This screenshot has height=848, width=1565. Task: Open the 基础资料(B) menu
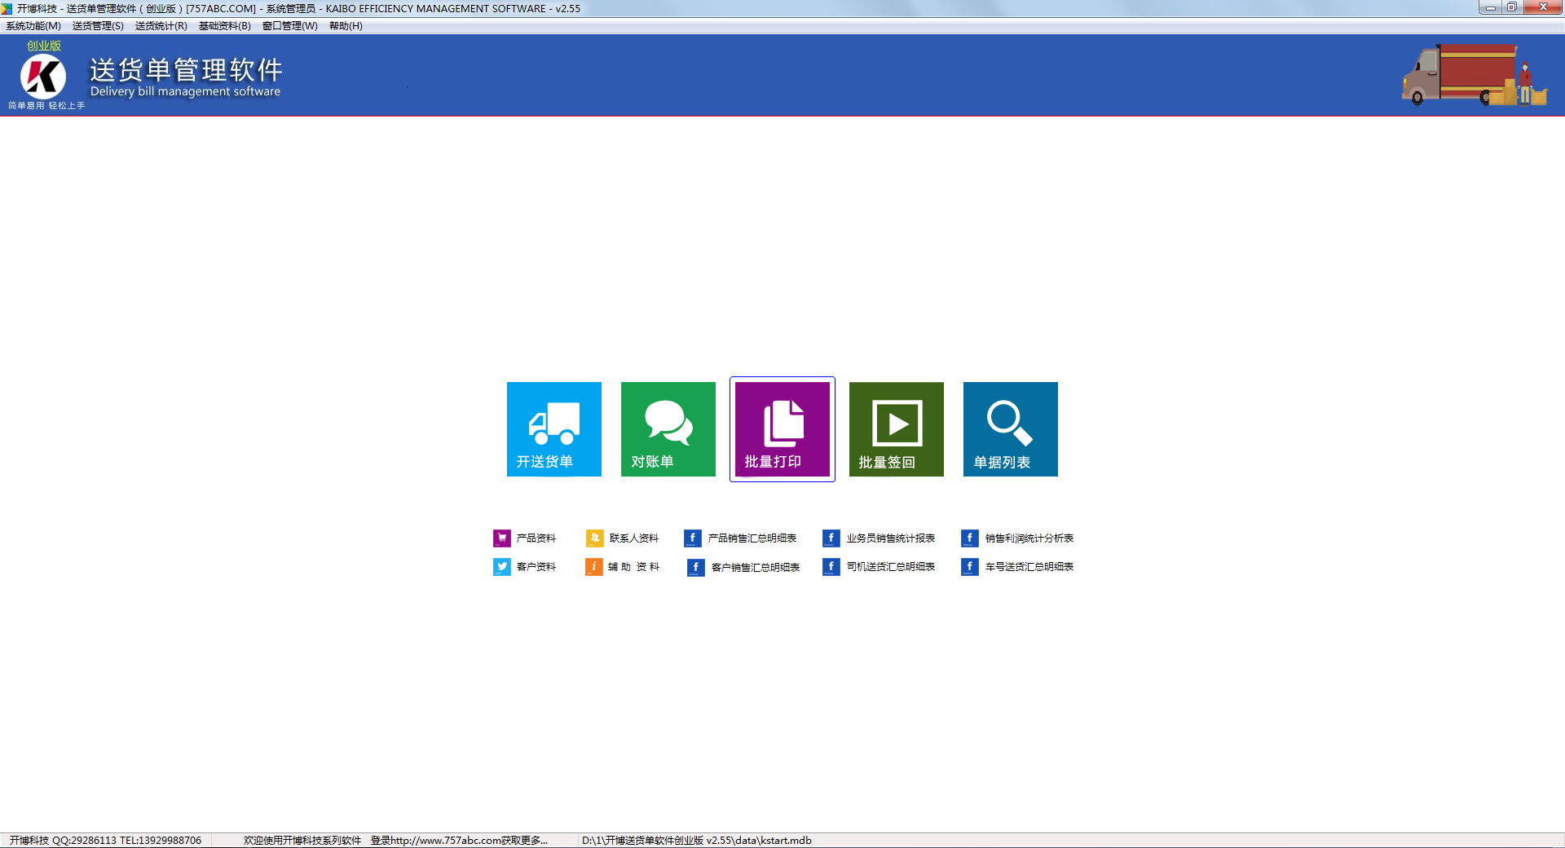(225, 26)
